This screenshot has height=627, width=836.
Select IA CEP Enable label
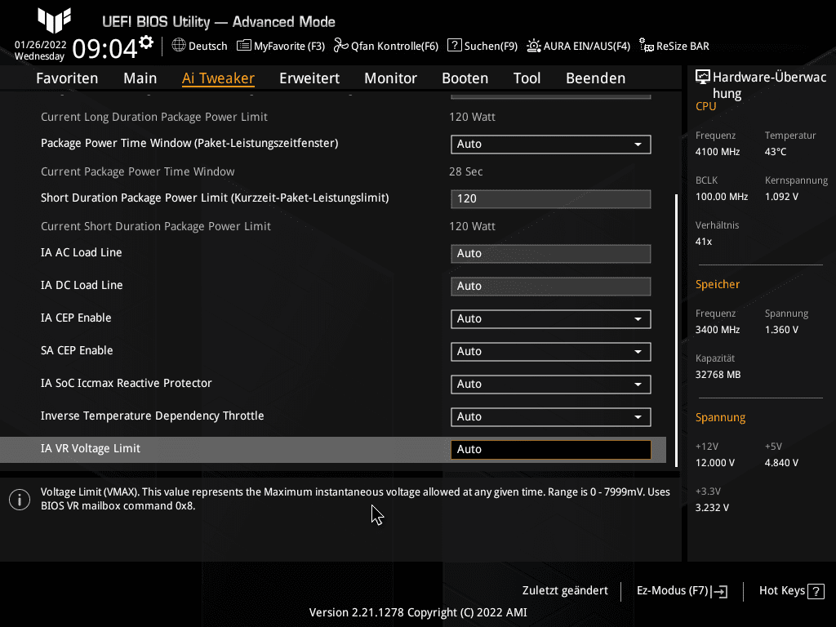(x=76, y=318)
